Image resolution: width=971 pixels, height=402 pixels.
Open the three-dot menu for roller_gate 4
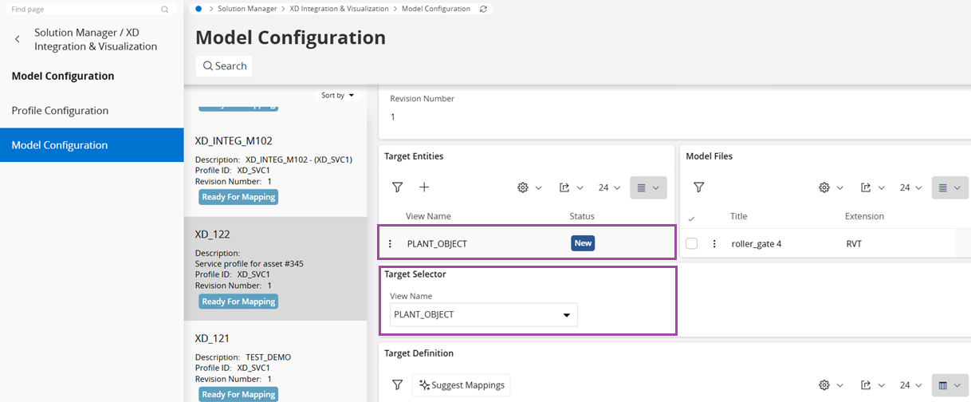tap(714, 244)
